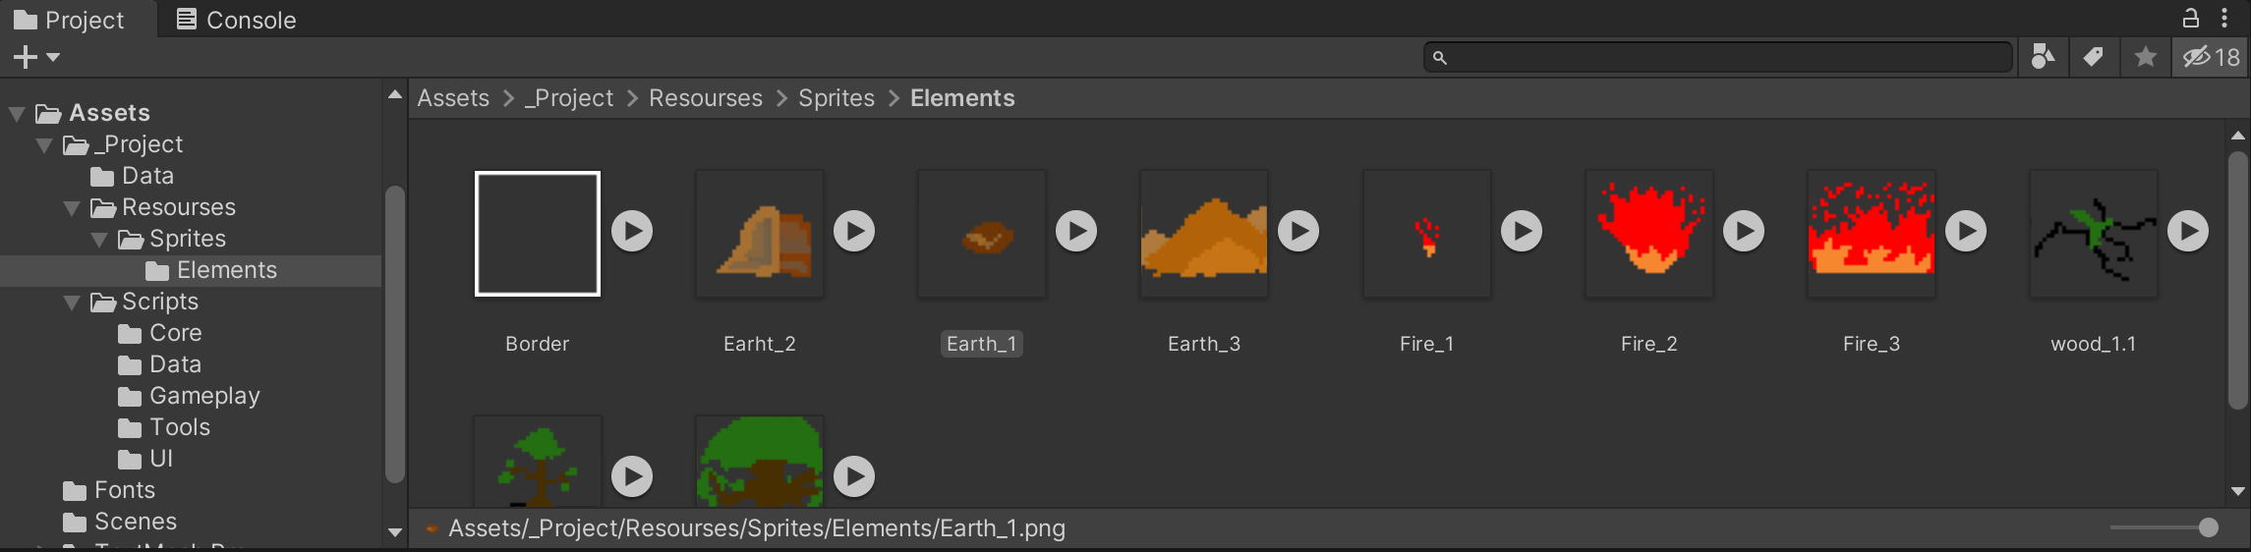Expand Fire_3 sub-assets arrow button

click(x=1966, y=231)
